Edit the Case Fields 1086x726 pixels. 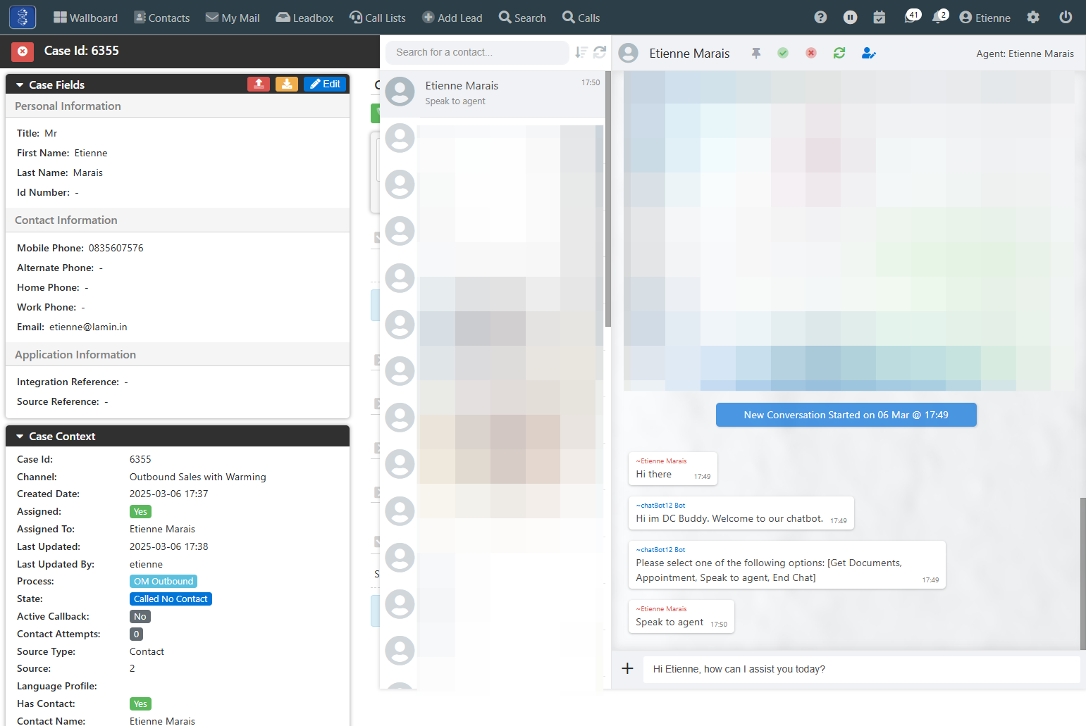pos(325,84)
